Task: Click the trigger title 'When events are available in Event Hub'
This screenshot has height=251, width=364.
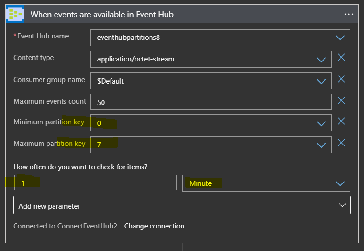Action: pyautogui.click(x=102, y=15)
